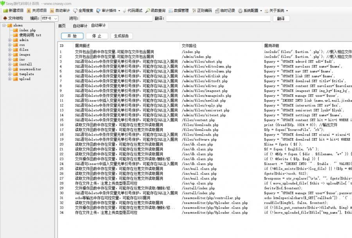Open 函数查询 function lookup tool
This screenshot has width=352, height=238.
(x=155, y=11)
